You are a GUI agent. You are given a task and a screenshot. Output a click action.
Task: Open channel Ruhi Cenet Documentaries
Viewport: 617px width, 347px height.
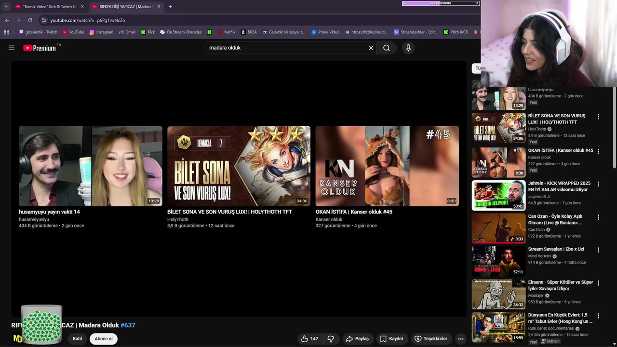[x=551, y=328]
